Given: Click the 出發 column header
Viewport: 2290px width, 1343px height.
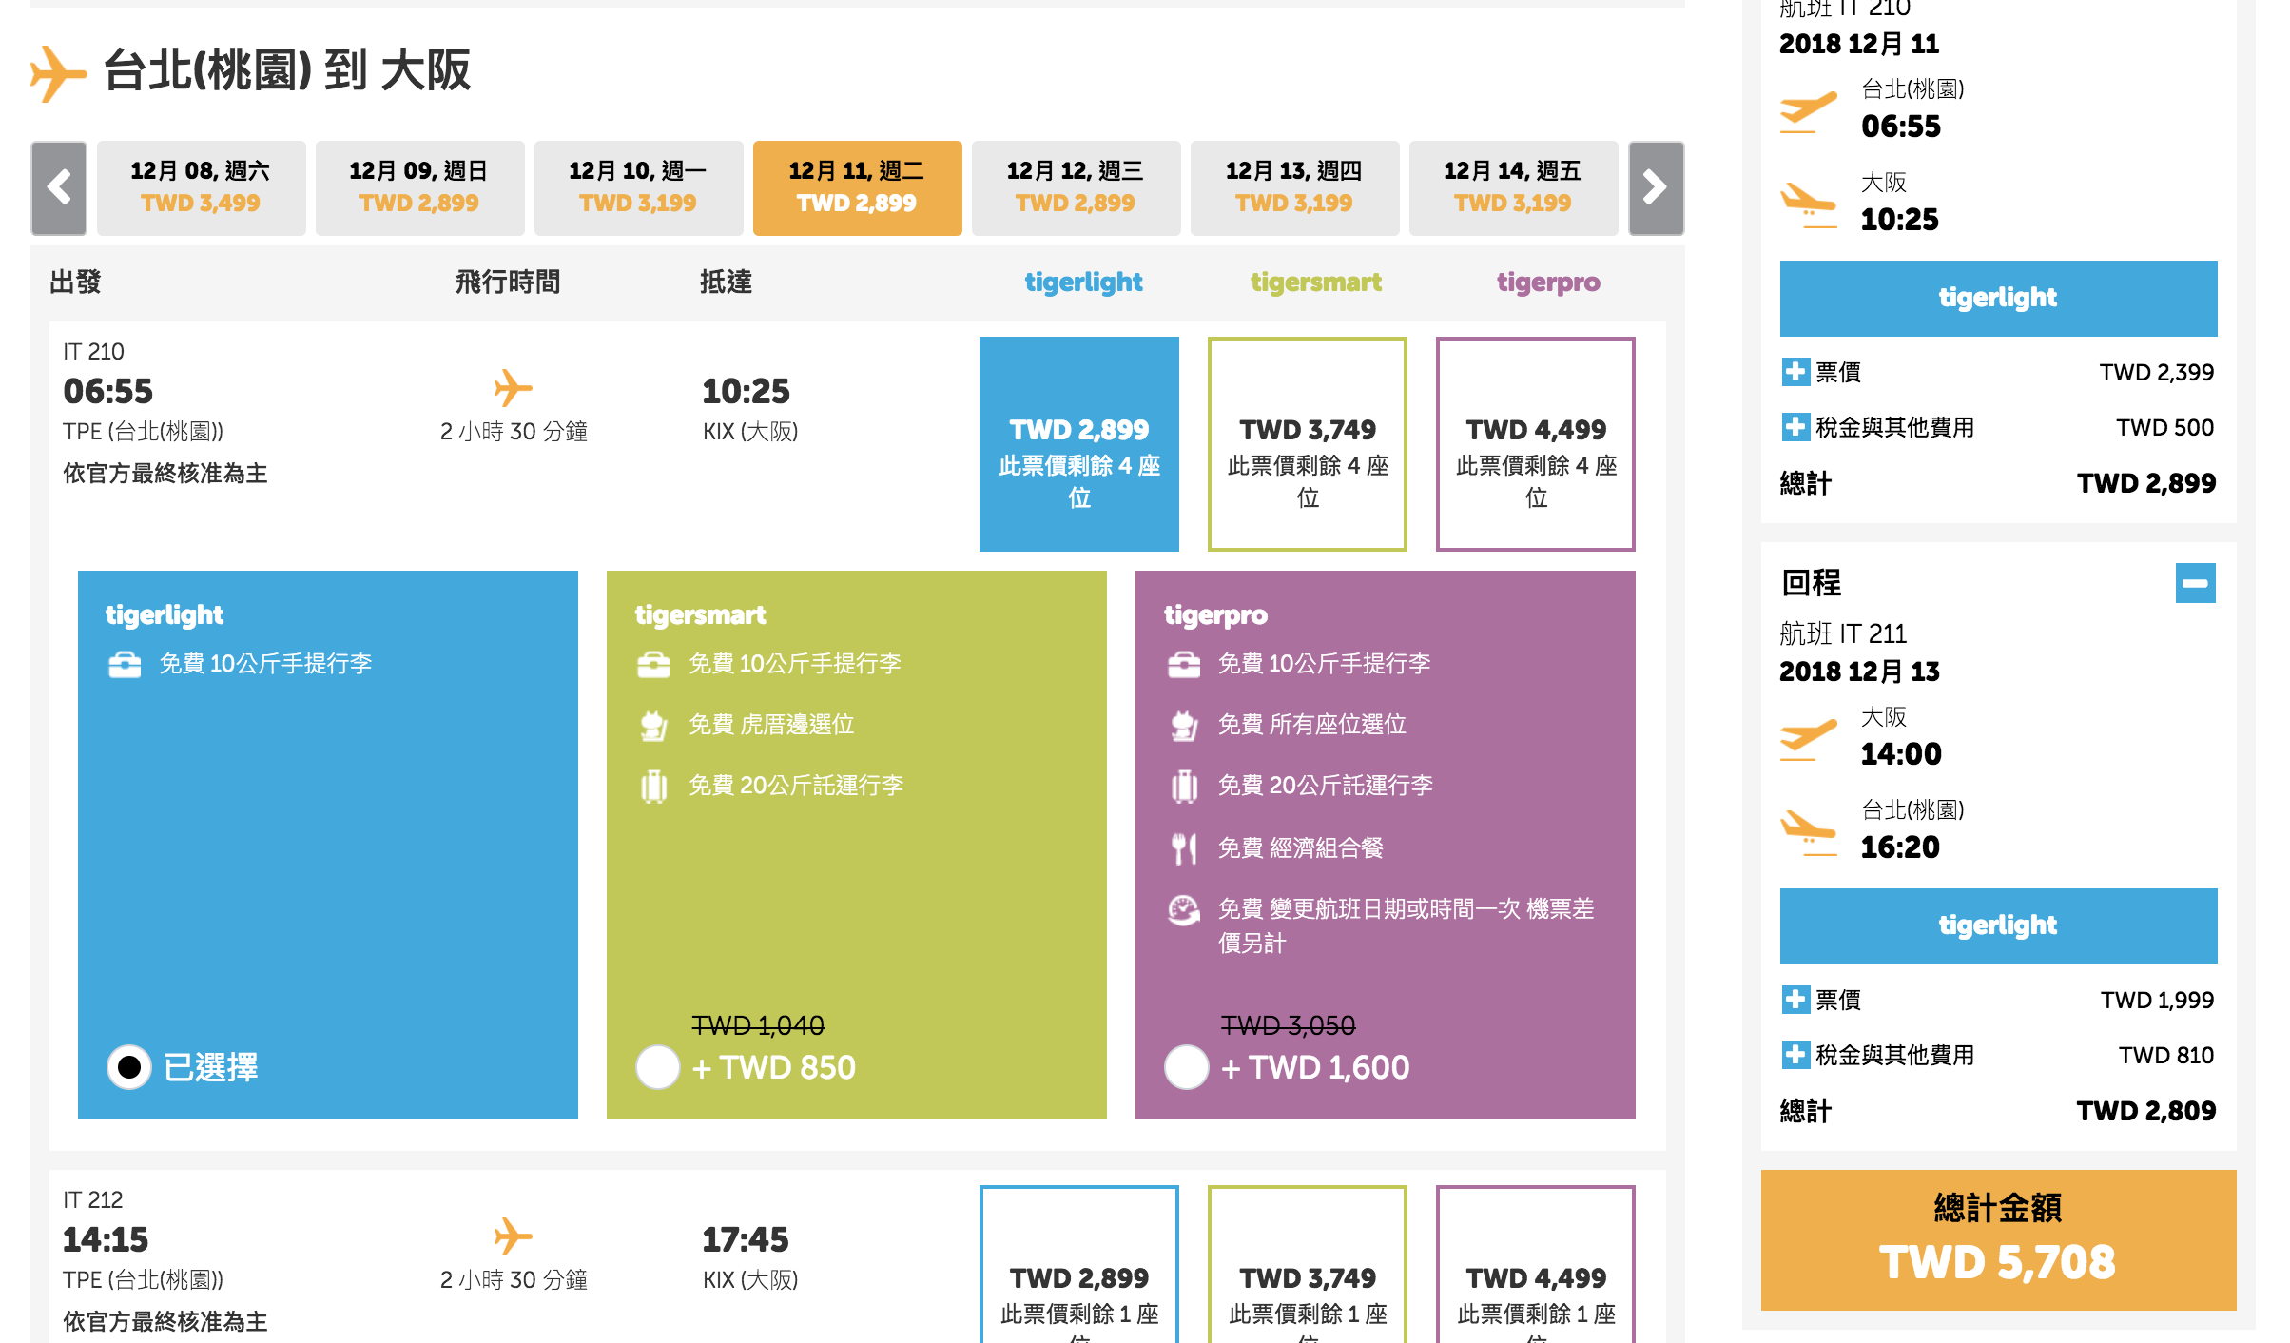Looking at the screenshot, I should point(75,282).
